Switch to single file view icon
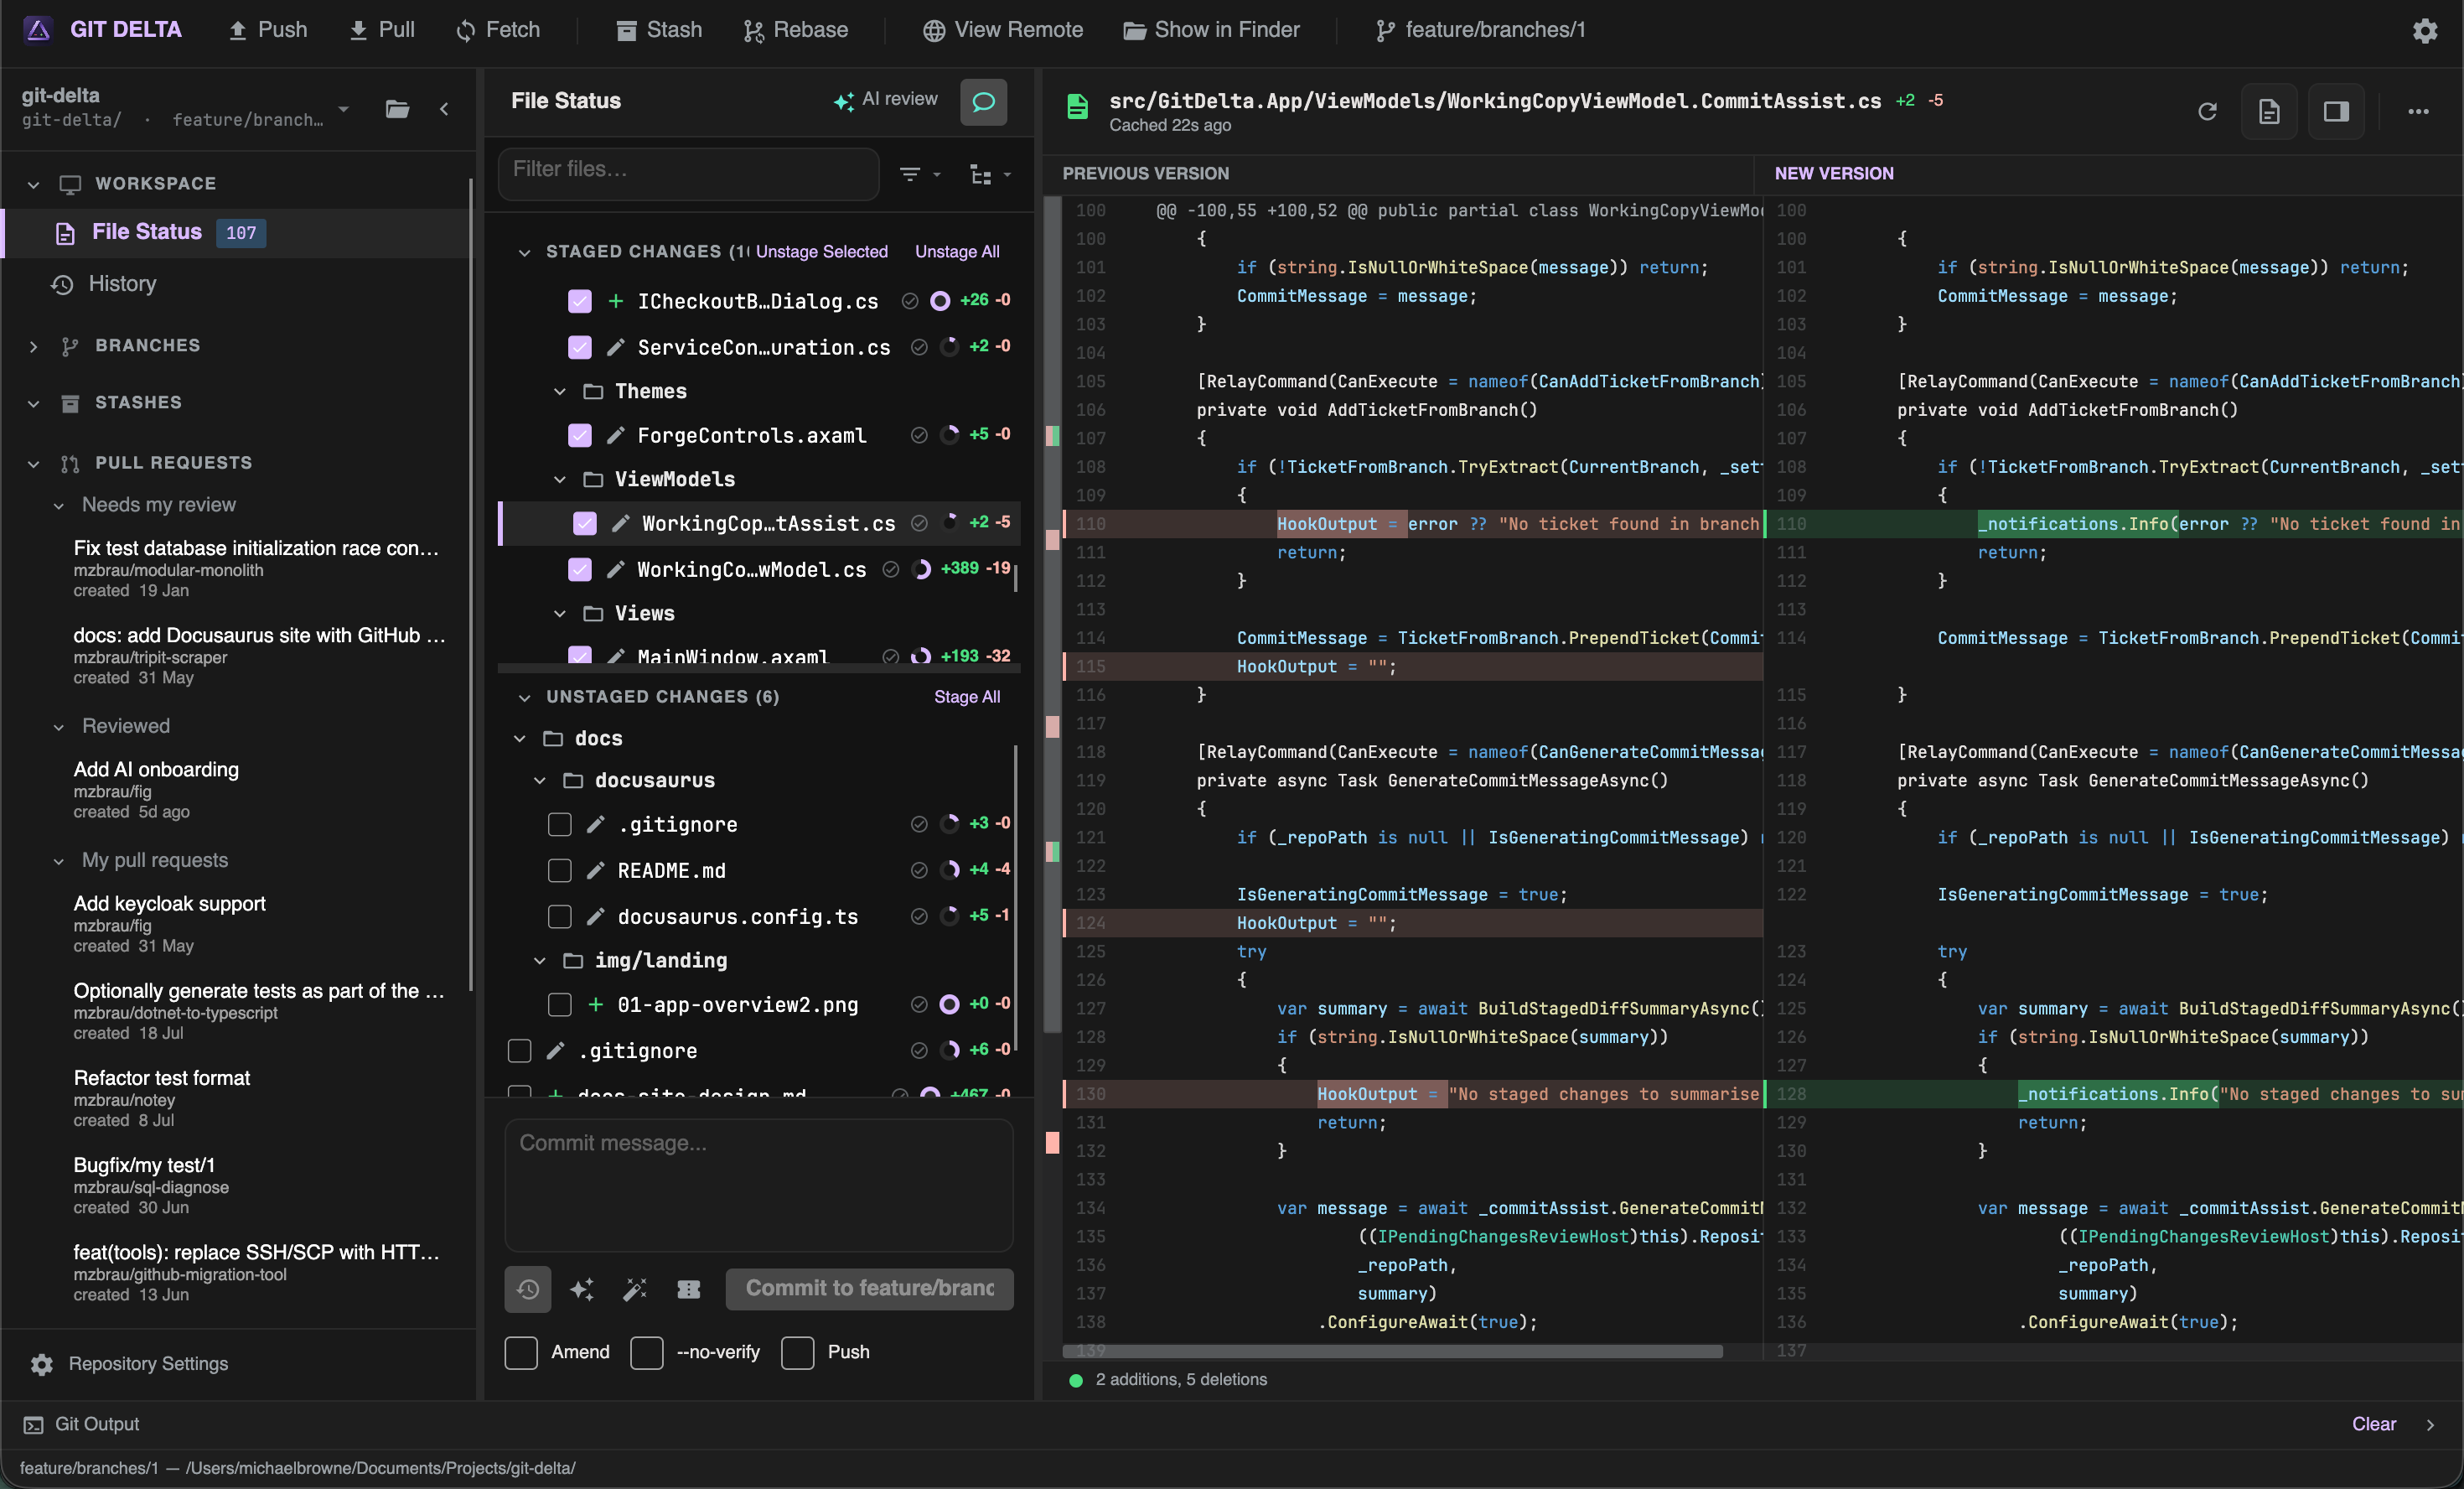Viewport: 2464px width, 1489px height. 2269,111
